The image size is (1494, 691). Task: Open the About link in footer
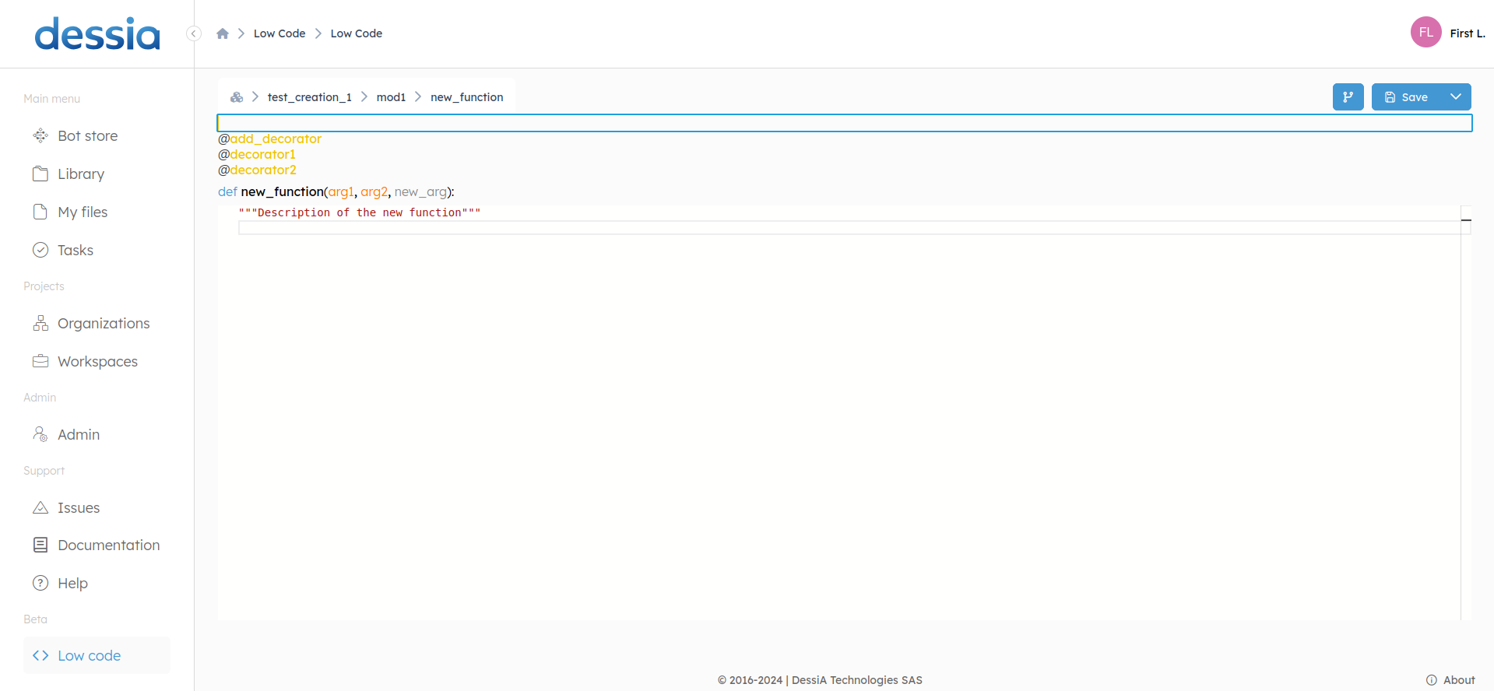point(1459,680)
